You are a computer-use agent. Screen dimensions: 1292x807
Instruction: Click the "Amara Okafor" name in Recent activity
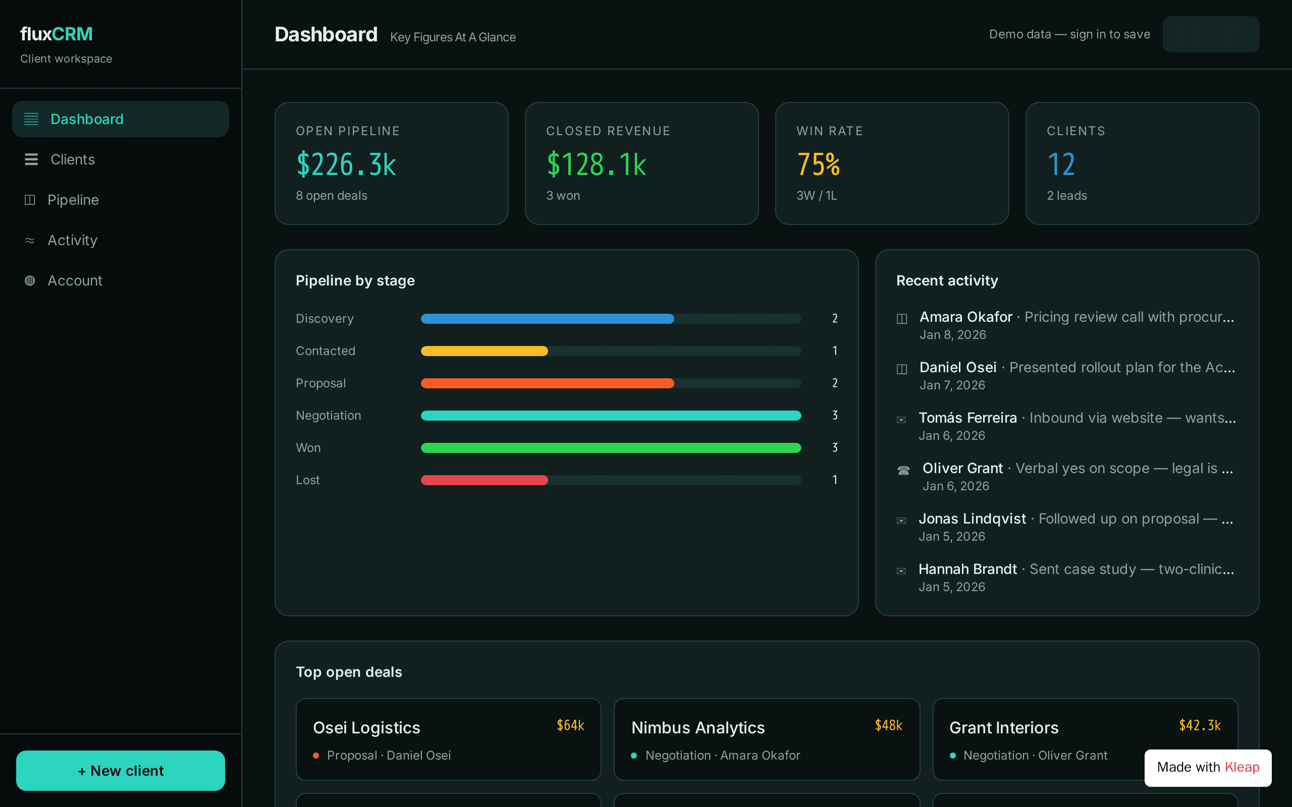point(966,317)
